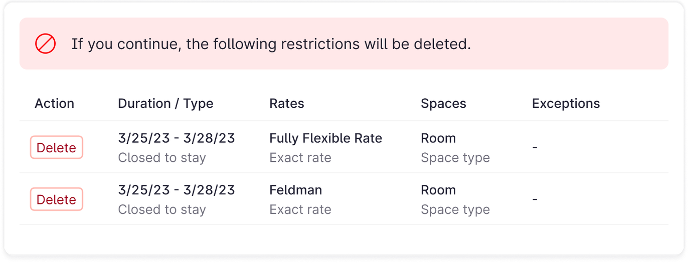Click the Exceptions dash in the Feldman row

click(535, 199)
